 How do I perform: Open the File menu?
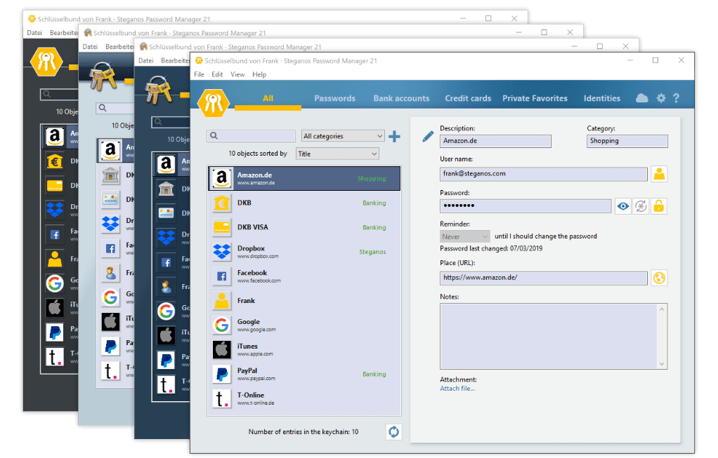pos(200,74)
